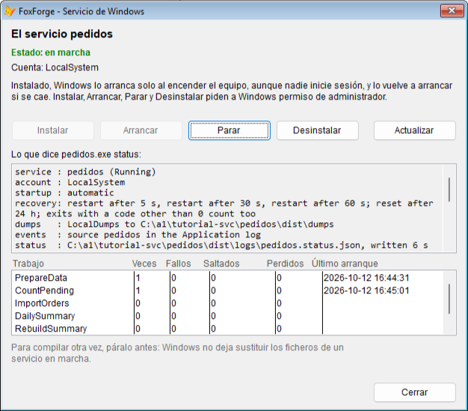
Task: Refresh status with the Actualizar button
Action: coord(415,130)
